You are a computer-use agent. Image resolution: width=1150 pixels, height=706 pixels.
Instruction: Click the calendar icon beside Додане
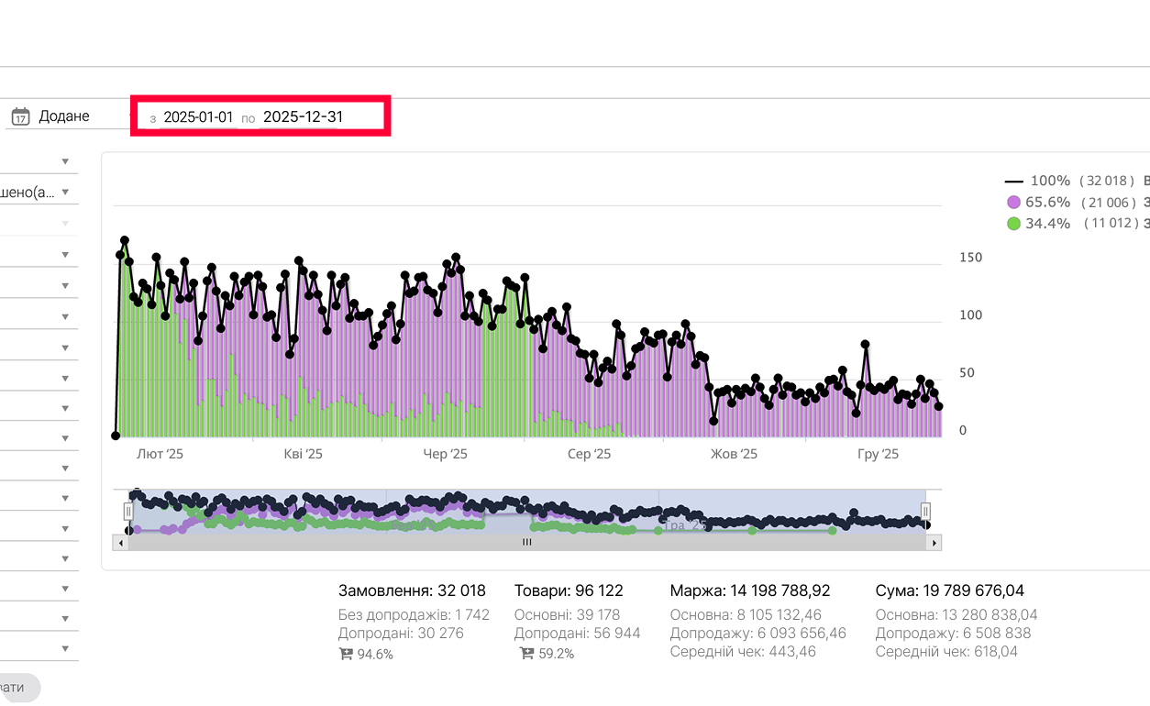coord(20,116)
